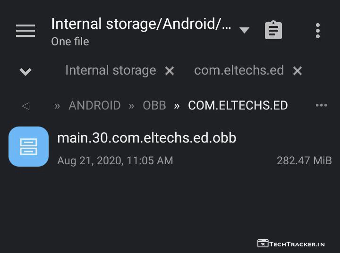
Task: Open main.30.com.eltechs.ed.obb file
Action: coord(146,138)
